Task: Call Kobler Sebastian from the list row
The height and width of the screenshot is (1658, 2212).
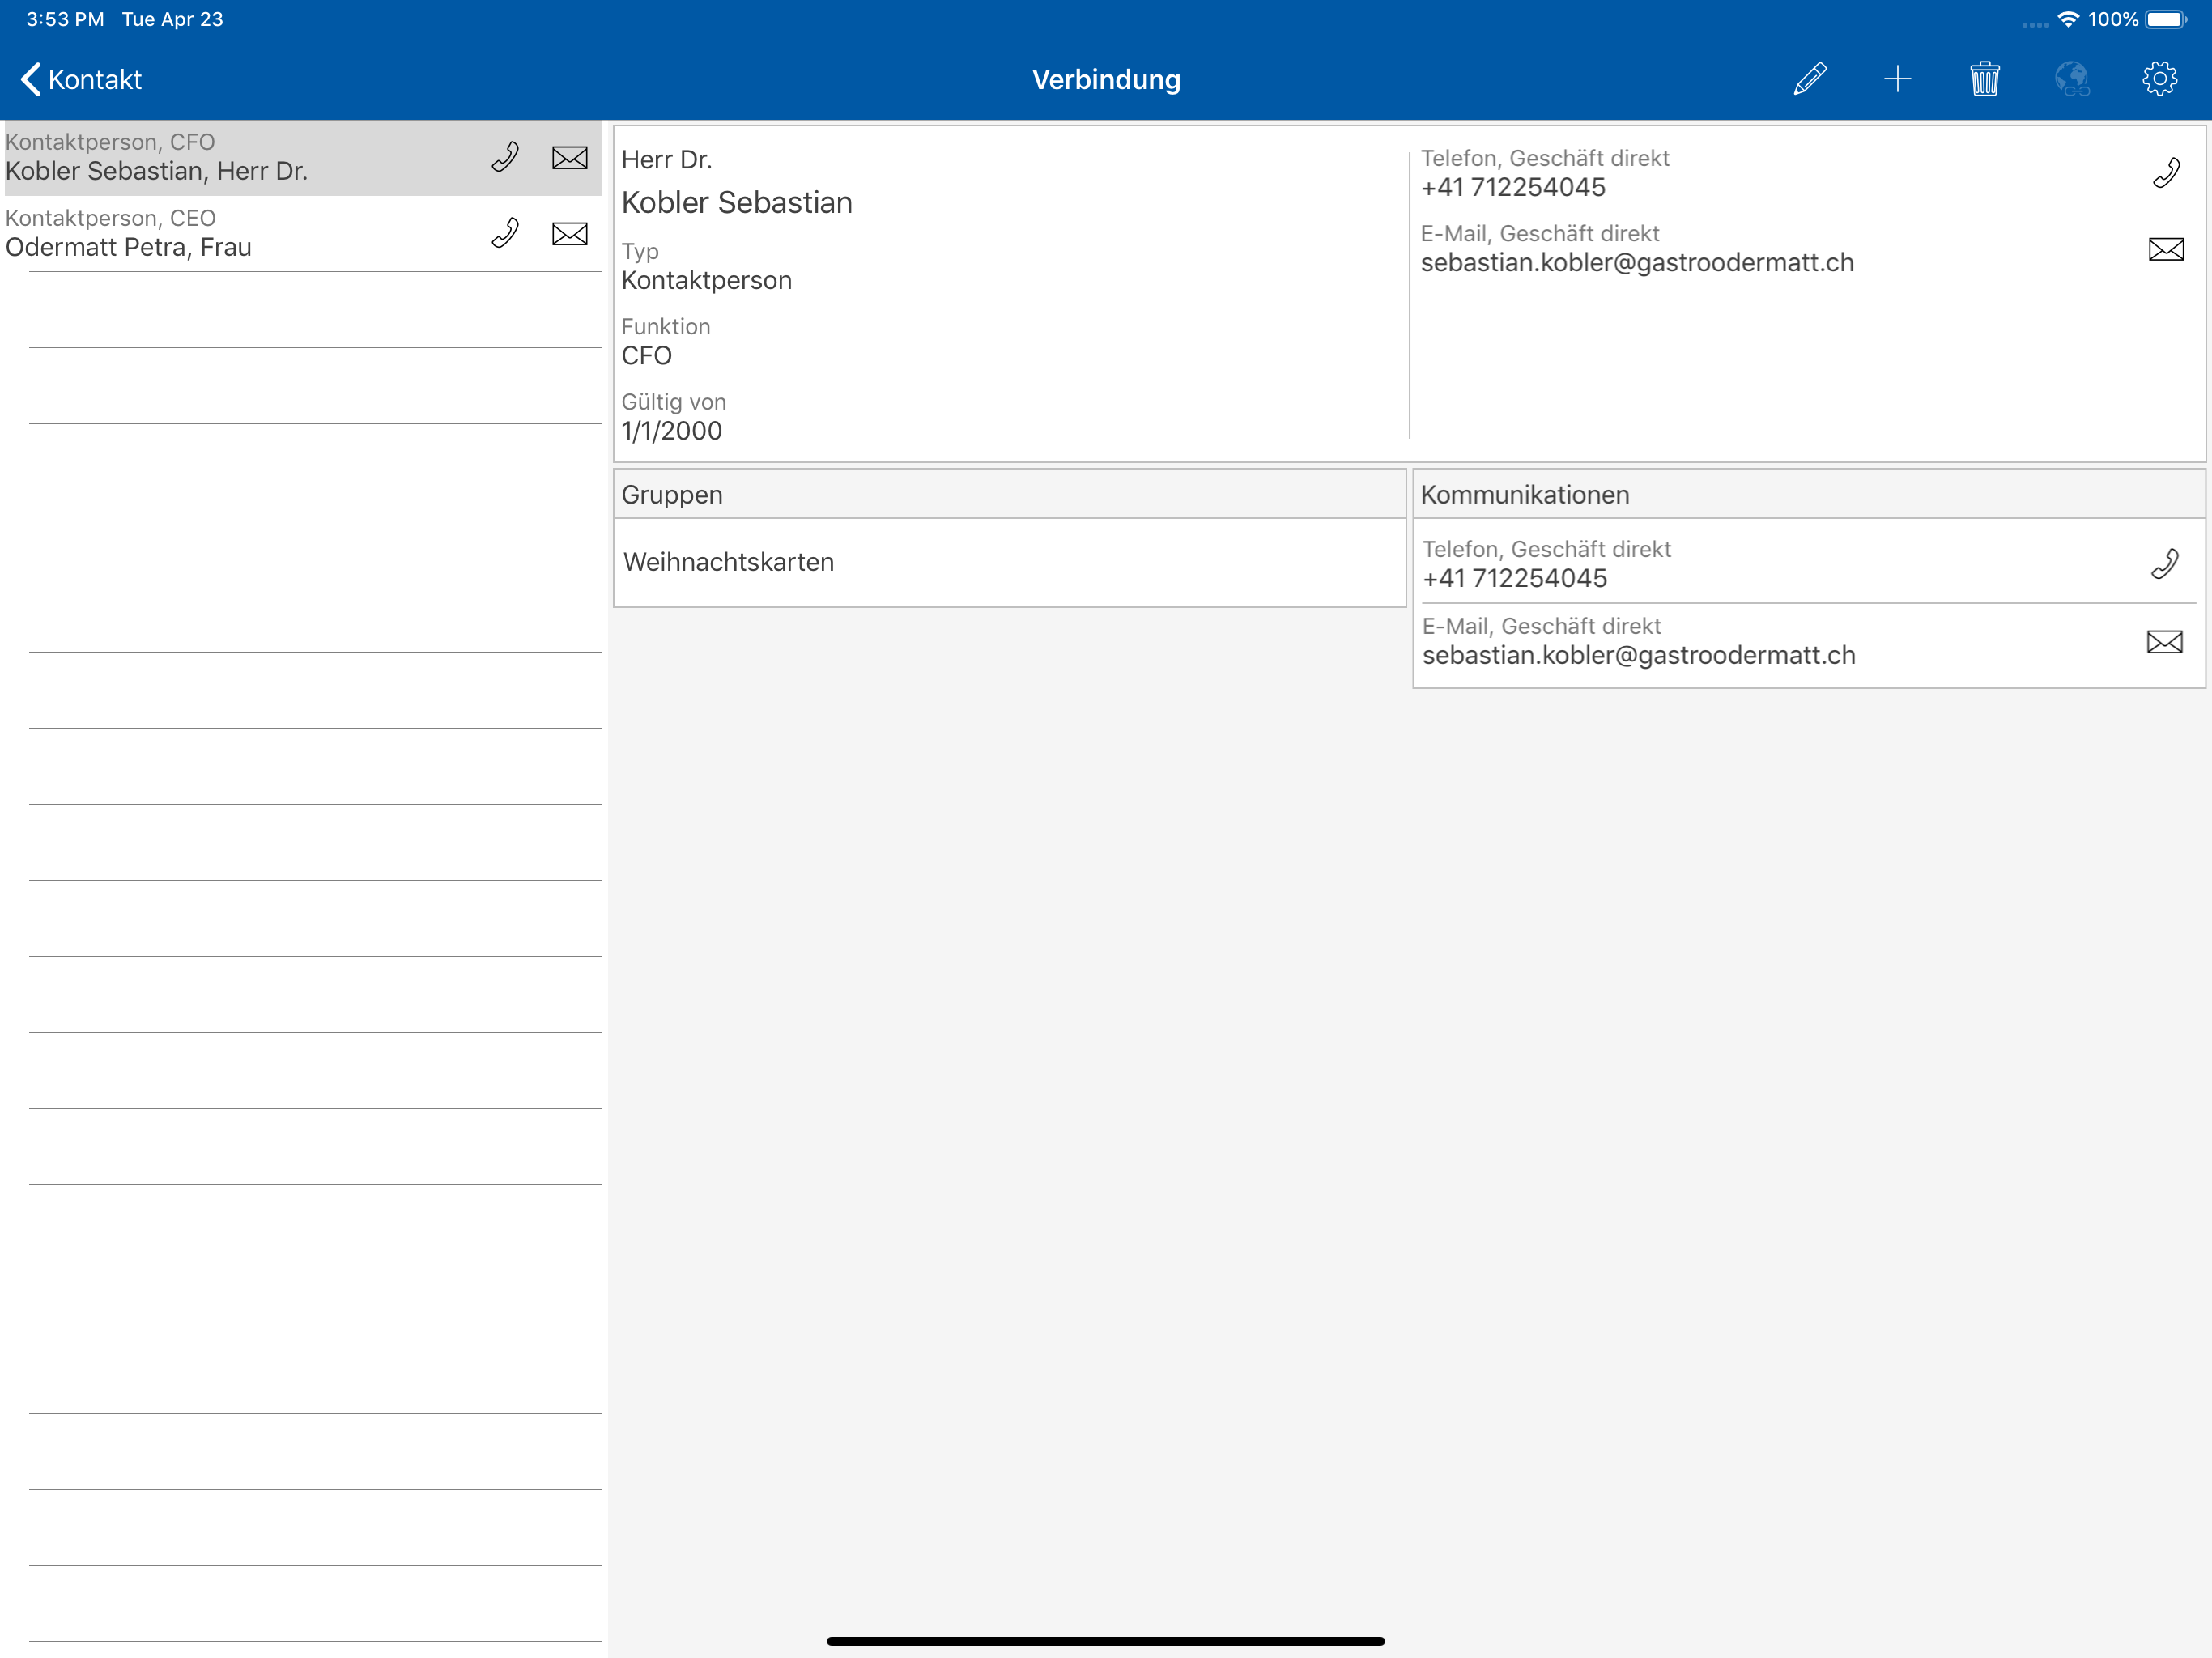Action: [505, 157]
